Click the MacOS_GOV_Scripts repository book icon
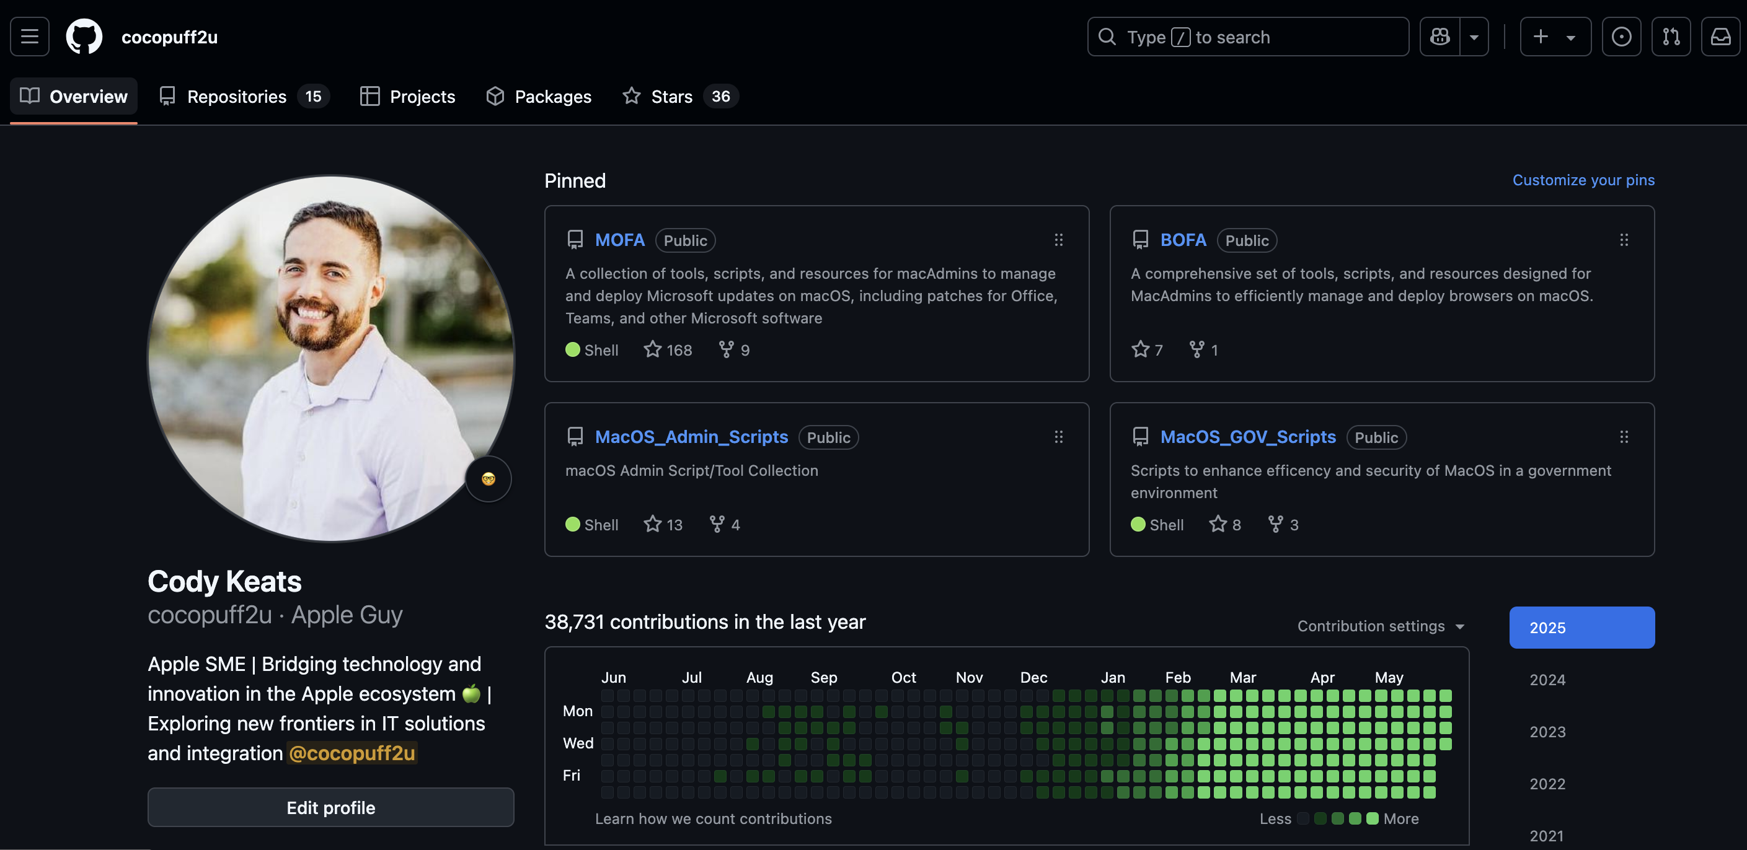This screenshot has height=850, width=1747. [x=1141, y=437]
